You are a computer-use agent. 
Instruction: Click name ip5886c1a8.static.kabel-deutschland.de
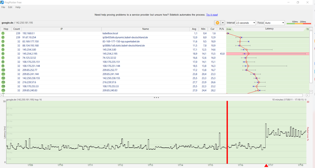coord(124,45)
